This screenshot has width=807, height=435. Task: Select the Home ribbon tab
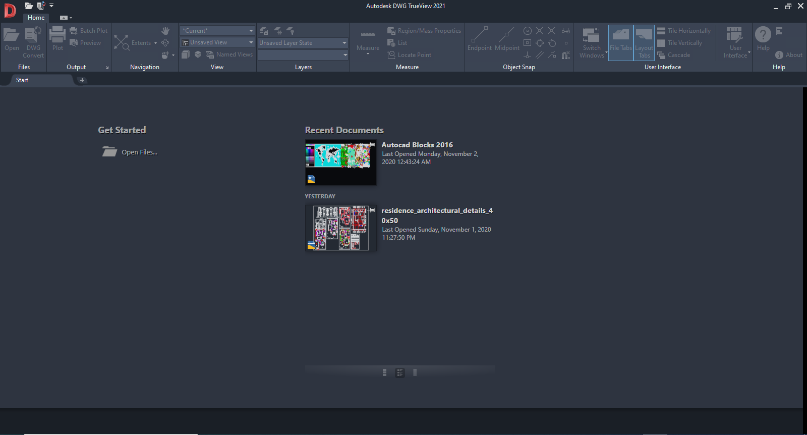pos(36,18)
